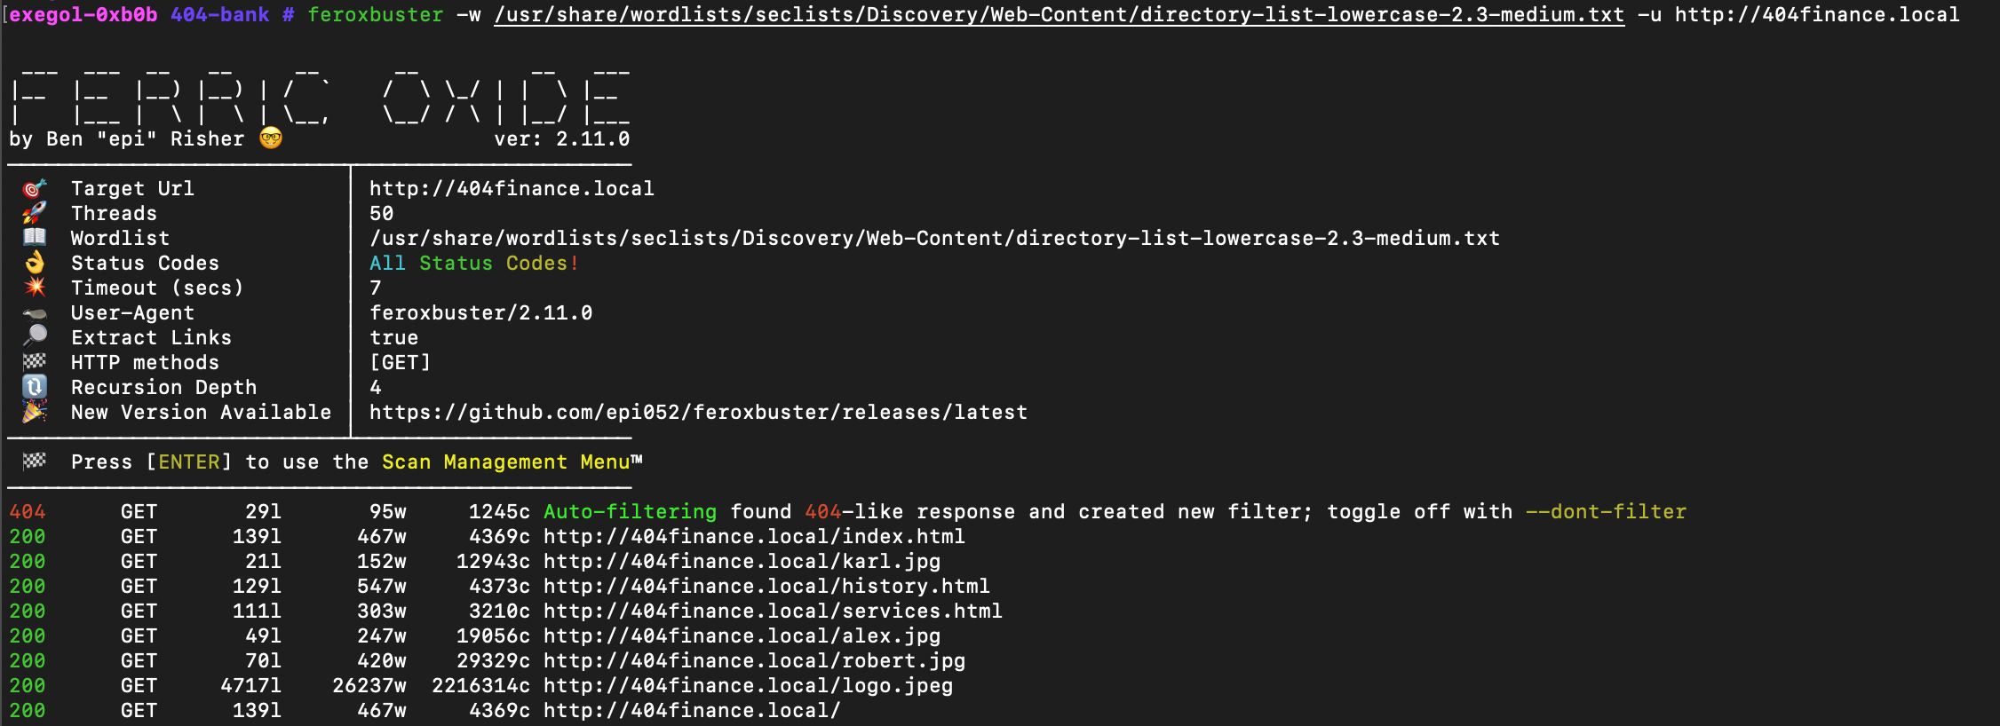Click the open book icon beside Wordlist

point(35,237)
